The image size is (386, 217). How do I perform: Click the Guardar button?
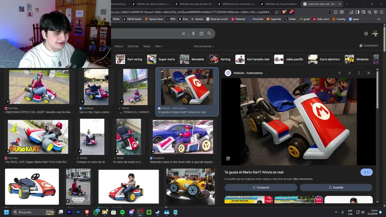(x=336, y=187)
